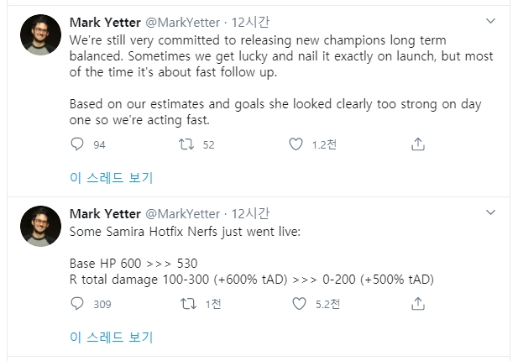Reply to the "long term balanced" tweet
The width and height of the screenshot is (518, 361).
click(x=78, y=144)
